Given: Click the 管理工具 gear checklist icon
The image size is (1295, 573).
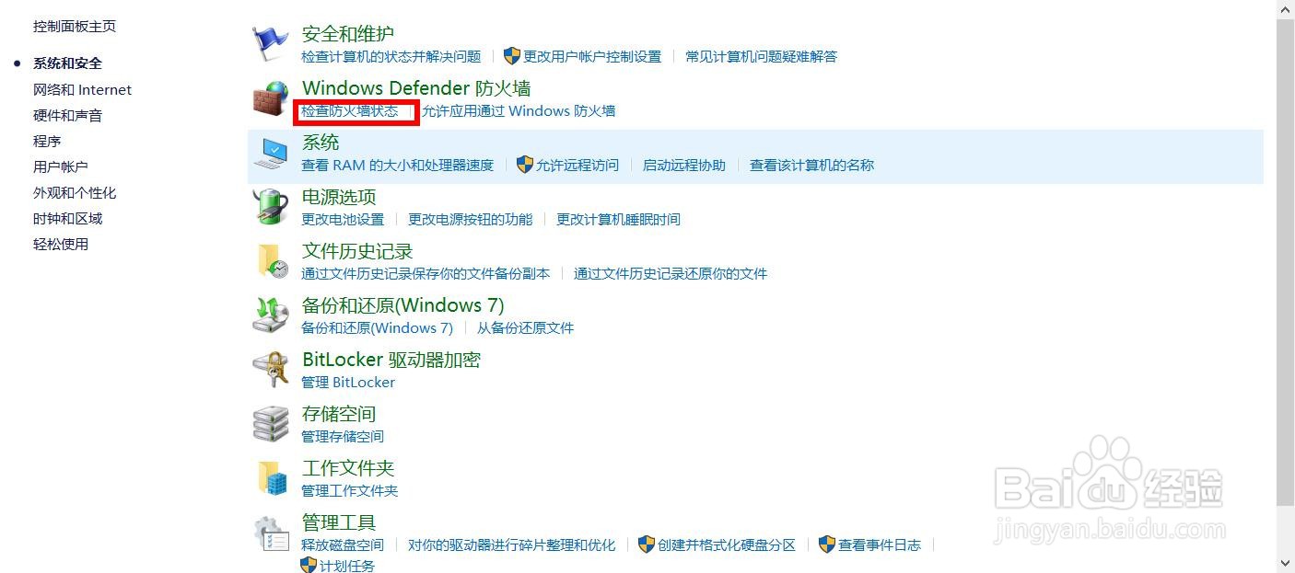Looking at the screenshot, I should pyautogui.click(x=271, y=533).
